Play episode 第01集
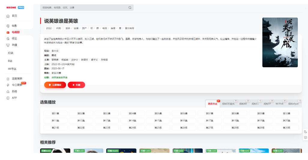Image resolution: width=308 pixels, height=160 pixels. pyautogui.click(x=55, y=113)
